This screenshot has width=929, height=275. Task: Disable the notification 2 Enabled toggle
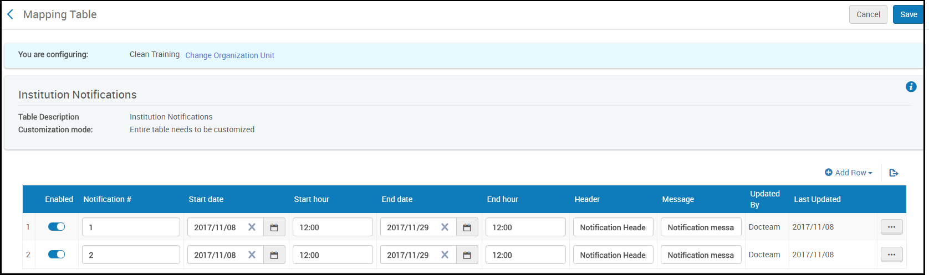(57, 255)
